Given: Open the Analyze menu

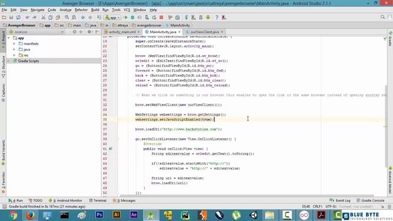Looking at the screenshot, I should click(x=66, y=10).
